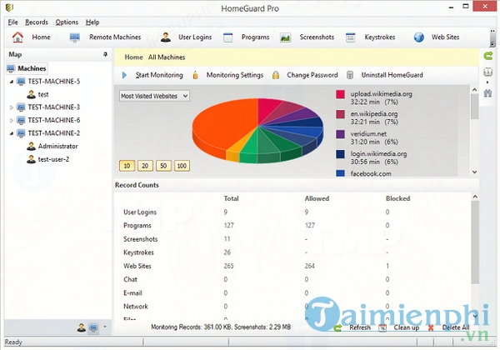Image resolution: width=500 pixels, height=350 pixels.
Task: Show top 100 items in chart
Action: pyautogui.click(x=181, y=166)
